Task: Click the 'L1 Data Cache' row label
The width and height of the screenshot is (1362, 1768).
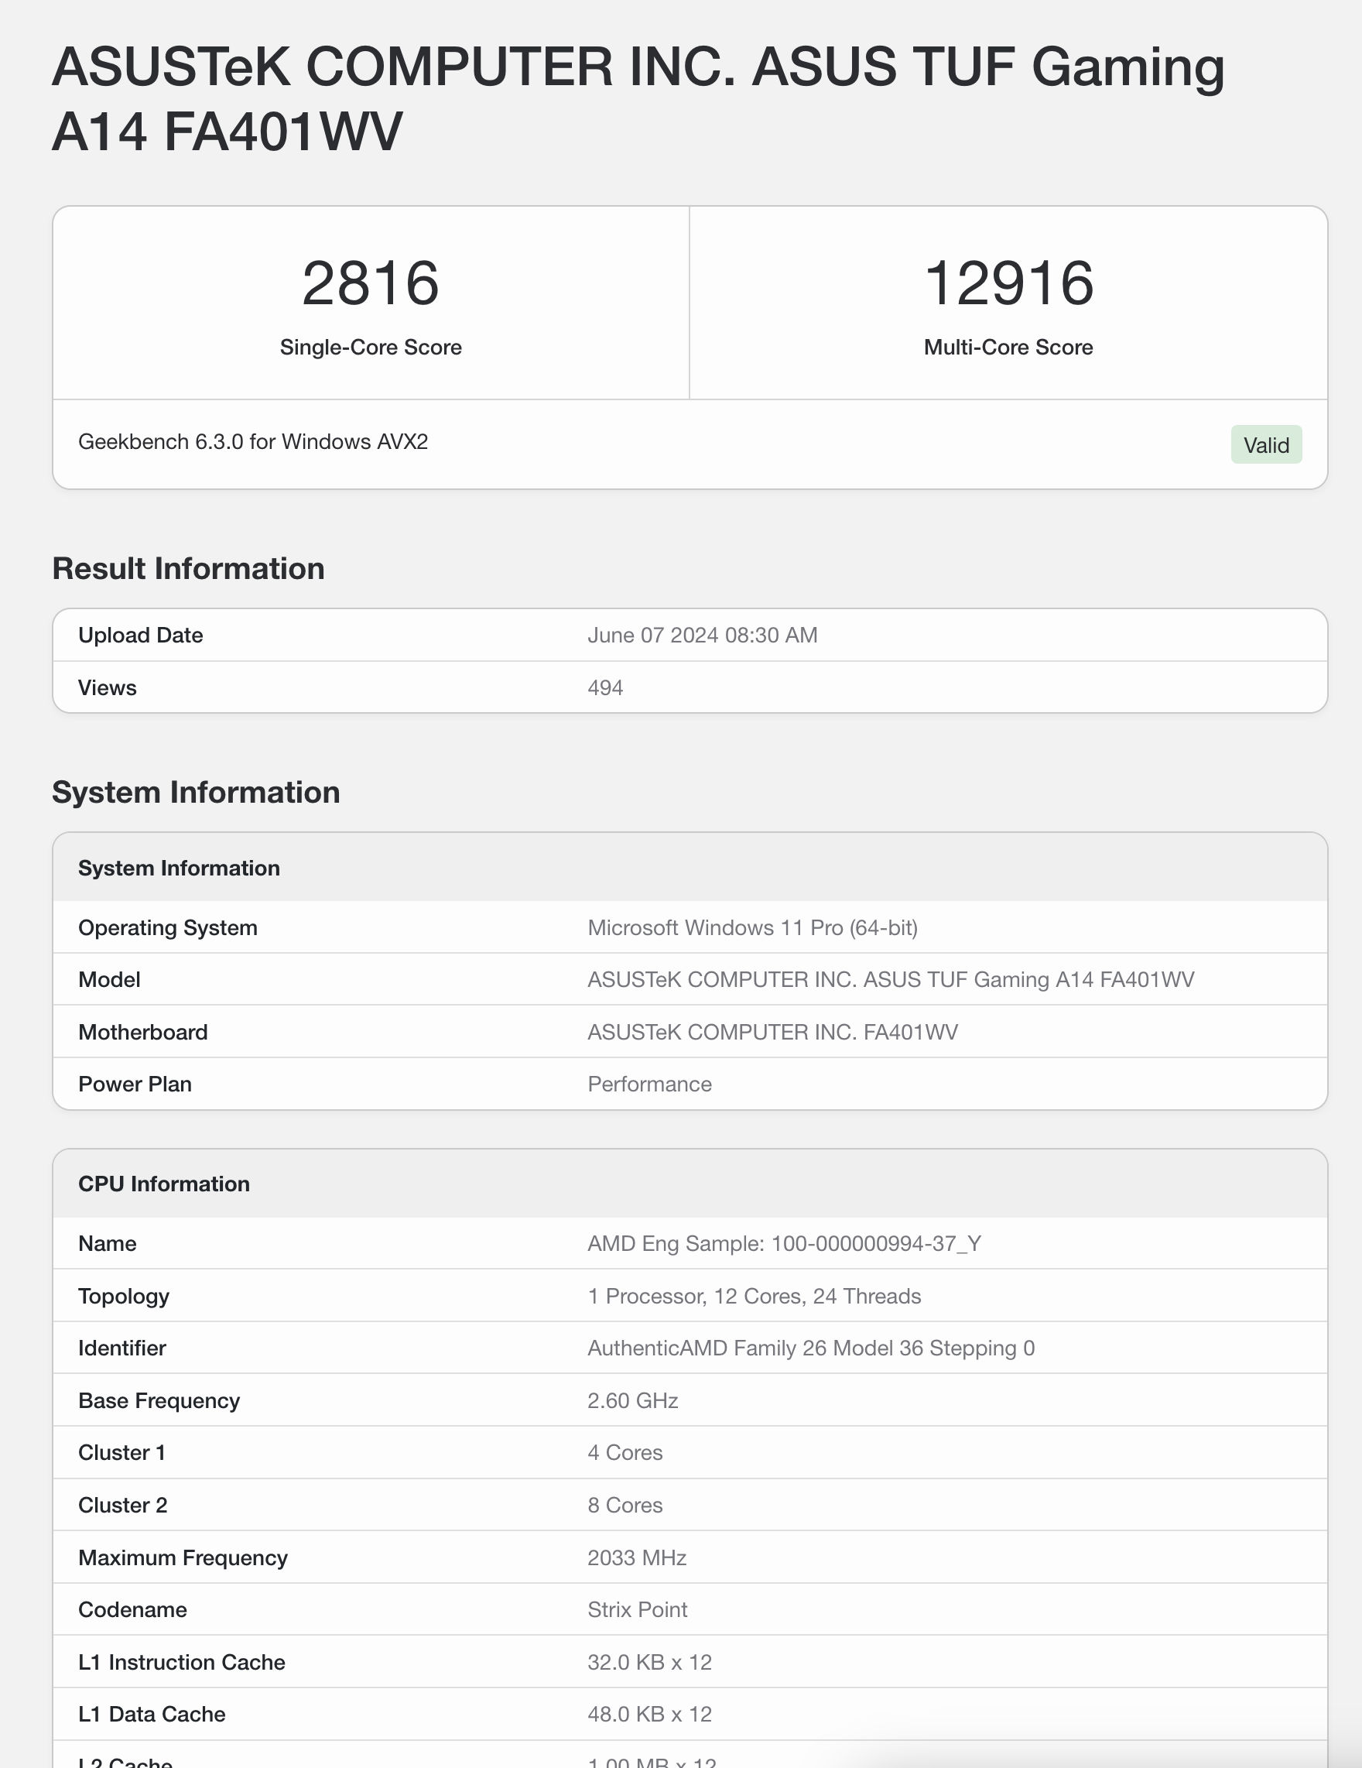Action: pyautogui.click(x=152, y=1714)
